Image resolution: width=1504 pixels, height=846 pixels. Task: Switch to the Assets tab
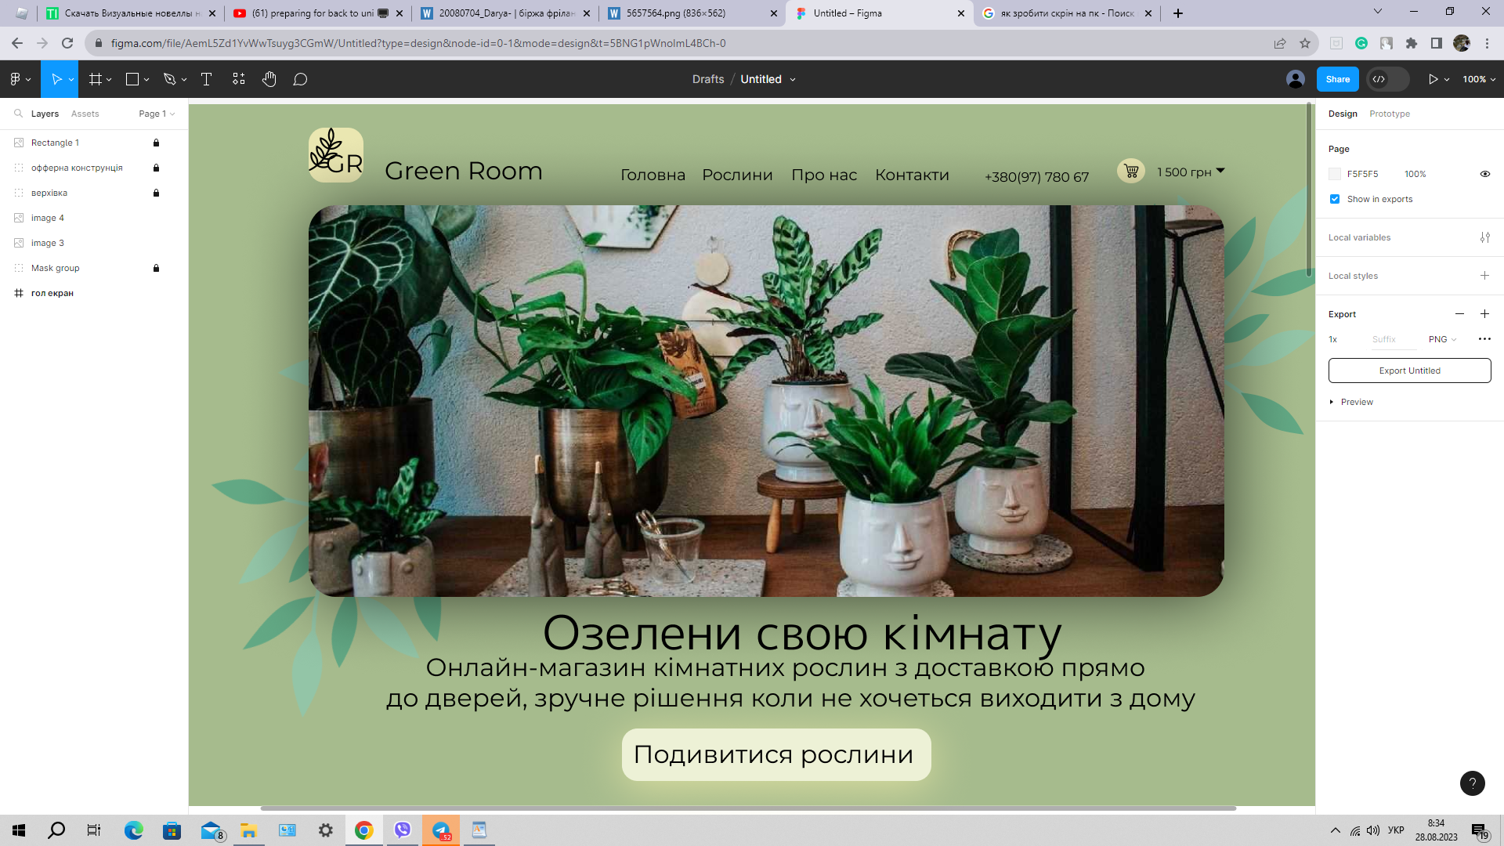click(x=85, y=114)
